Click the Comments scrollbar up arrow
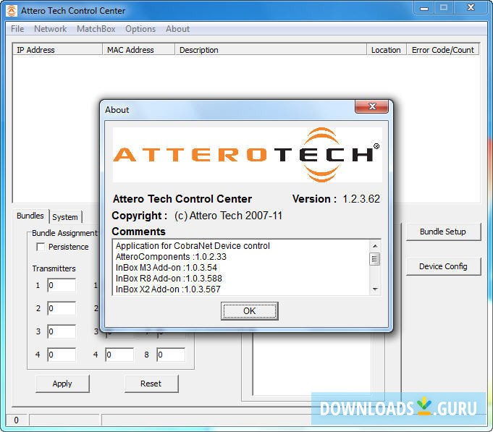 [375, 246]
